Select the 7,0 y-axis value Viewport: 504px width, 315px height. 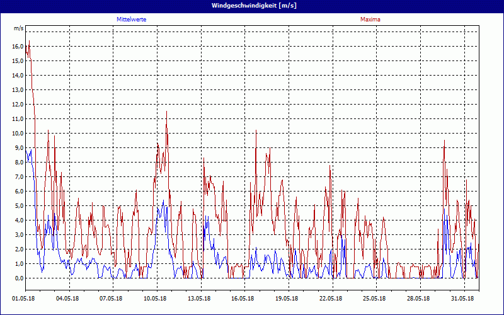[19, 176]
